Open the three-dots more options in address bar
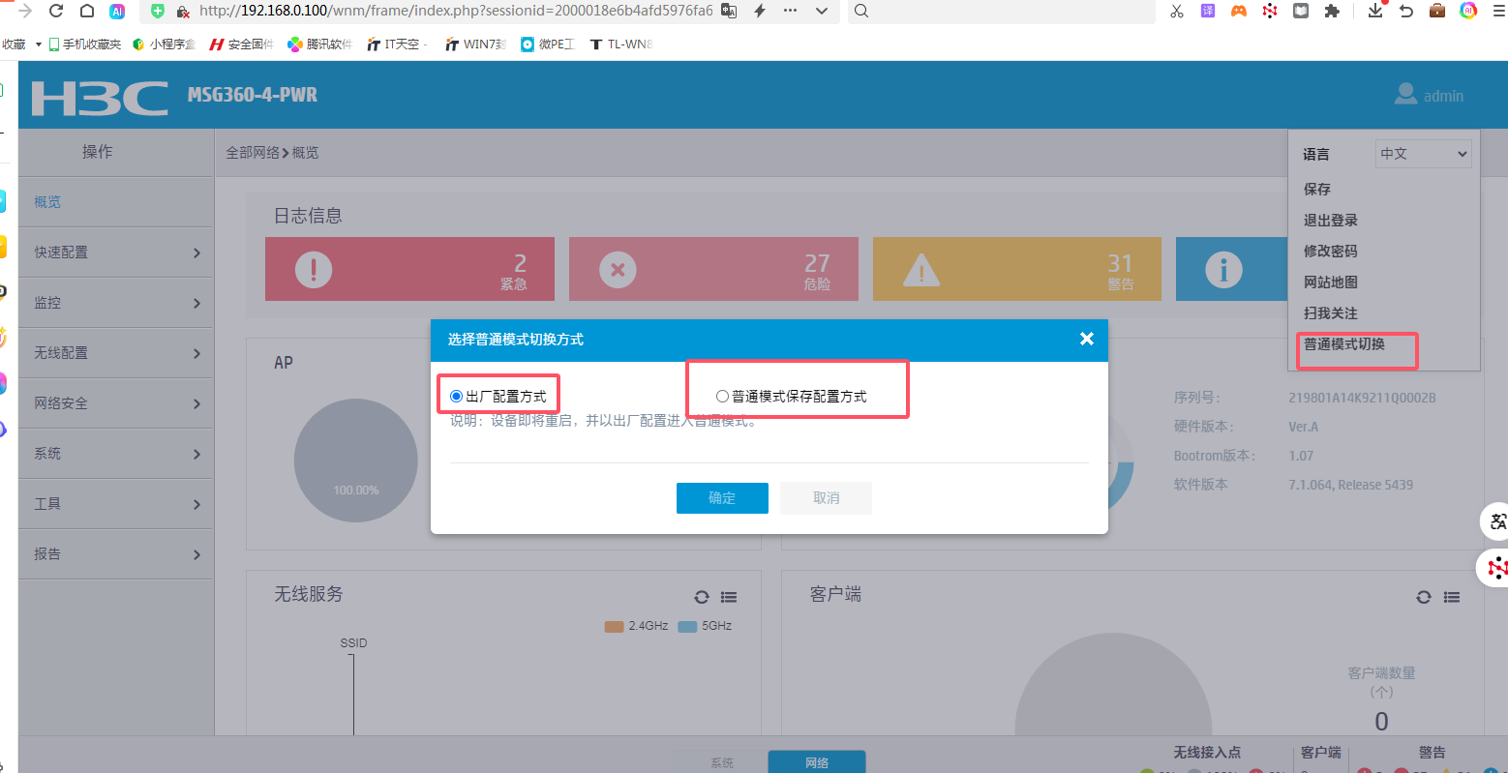This screenshot has height=773, width=1508. click(x=790, y=11)
